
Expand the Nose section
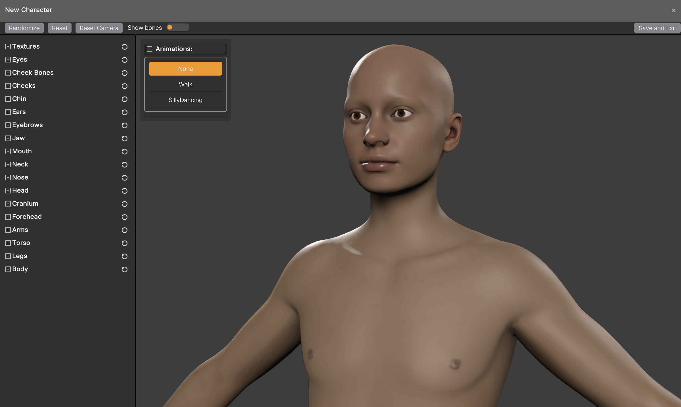(8, 178)
